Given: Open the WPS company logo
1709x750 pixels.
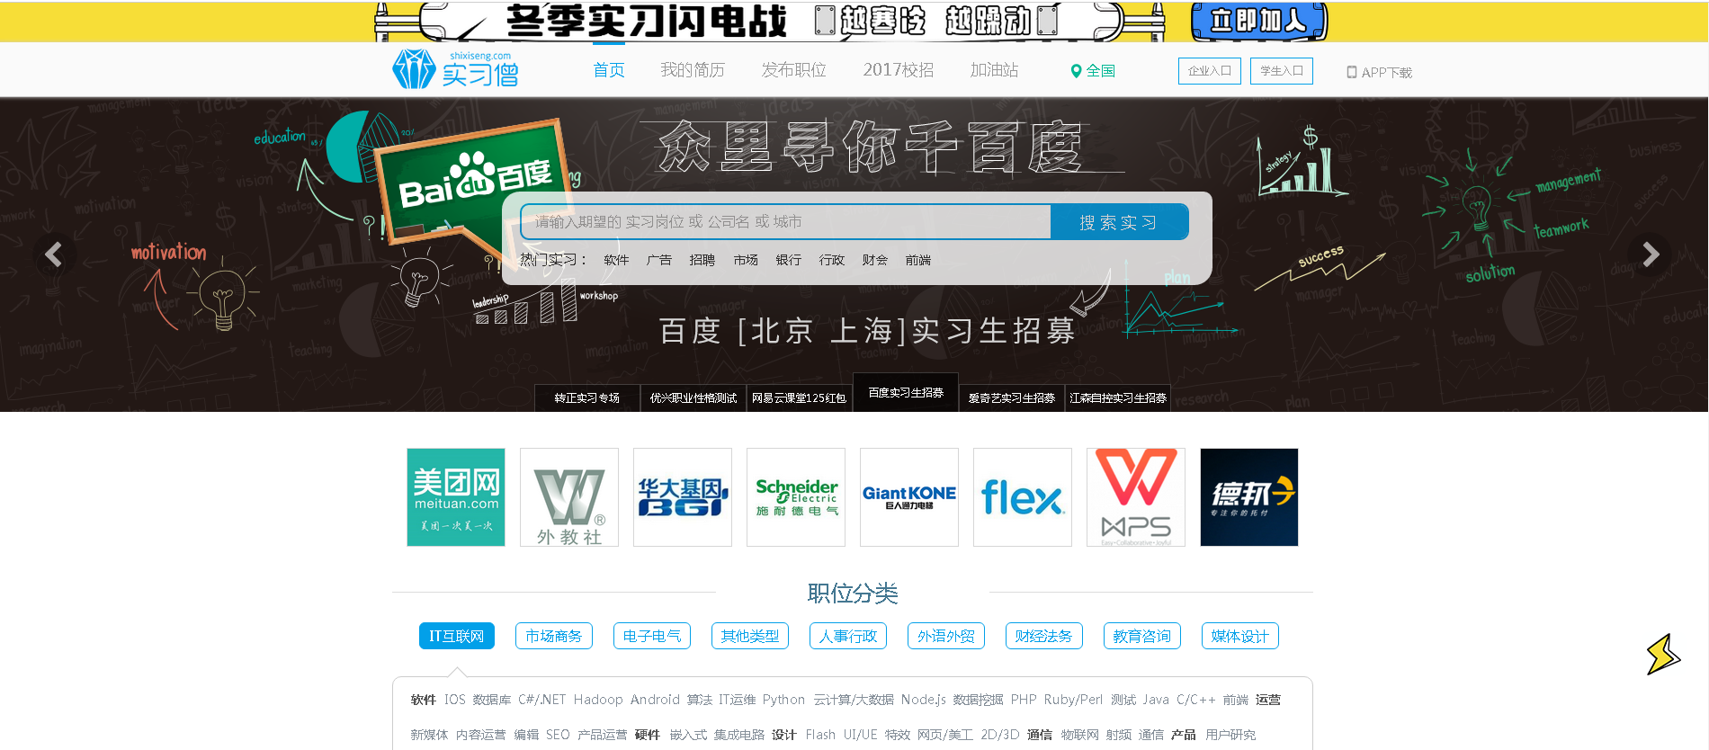Looking at the screenshot, I should (x=1136, y=497).
